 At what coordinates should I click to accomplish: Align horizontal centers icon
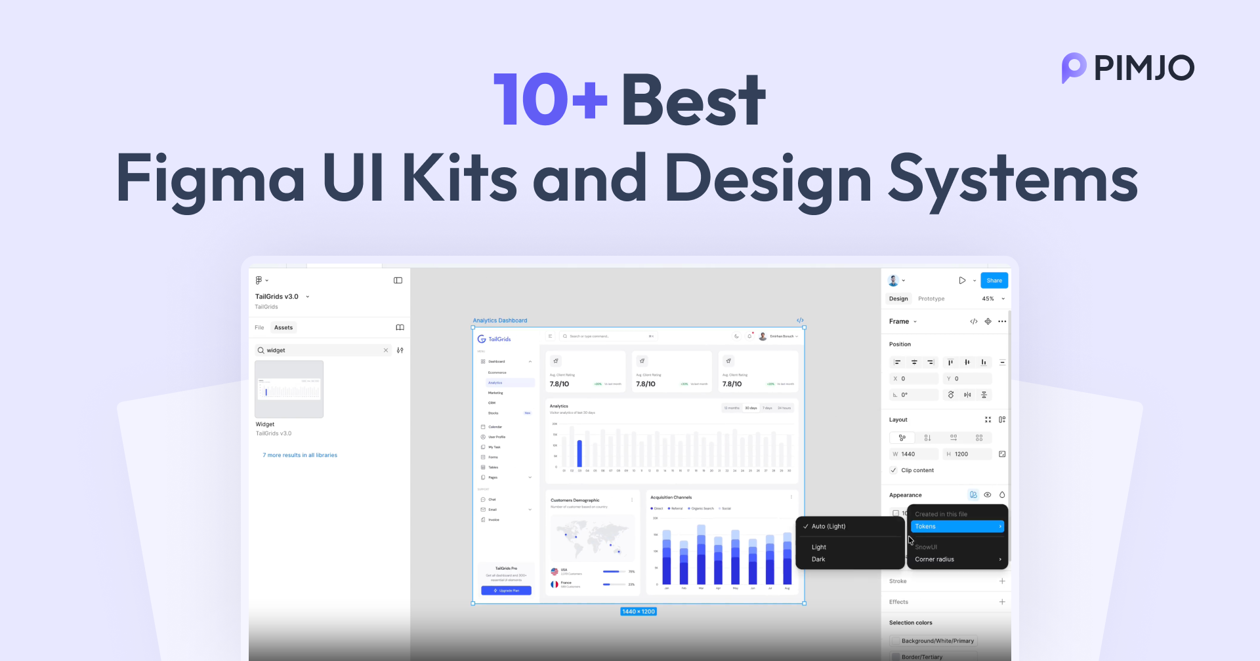(913, 362)
